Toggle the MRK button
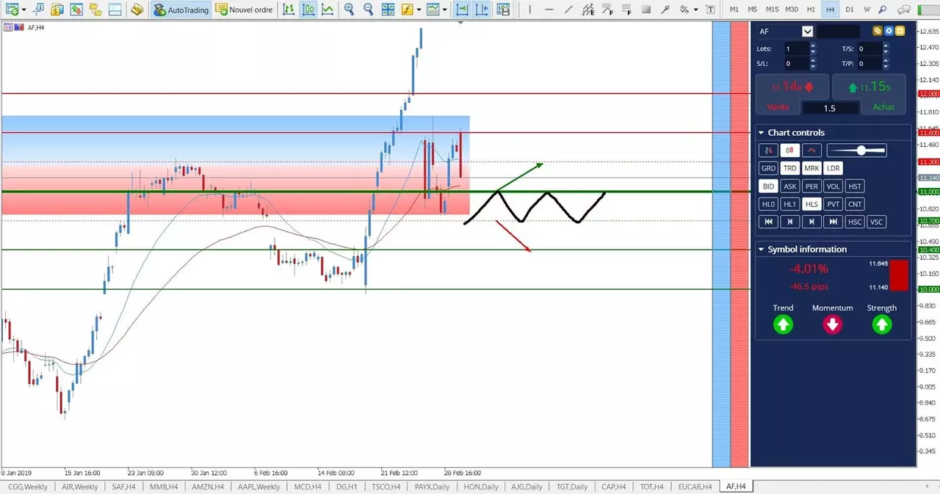The image size is (940, 494). click(x=811, y=168)
